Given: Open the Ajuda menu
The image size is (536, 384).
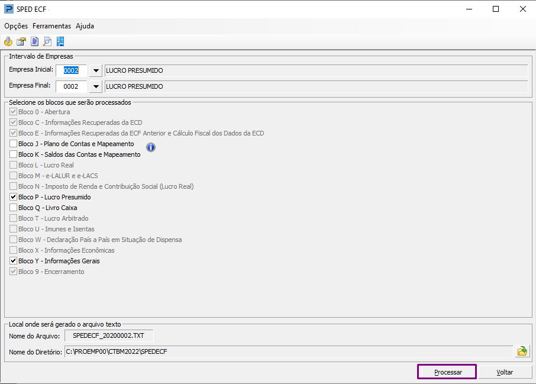Looking at the screenshot, I should tap(85, 26).
